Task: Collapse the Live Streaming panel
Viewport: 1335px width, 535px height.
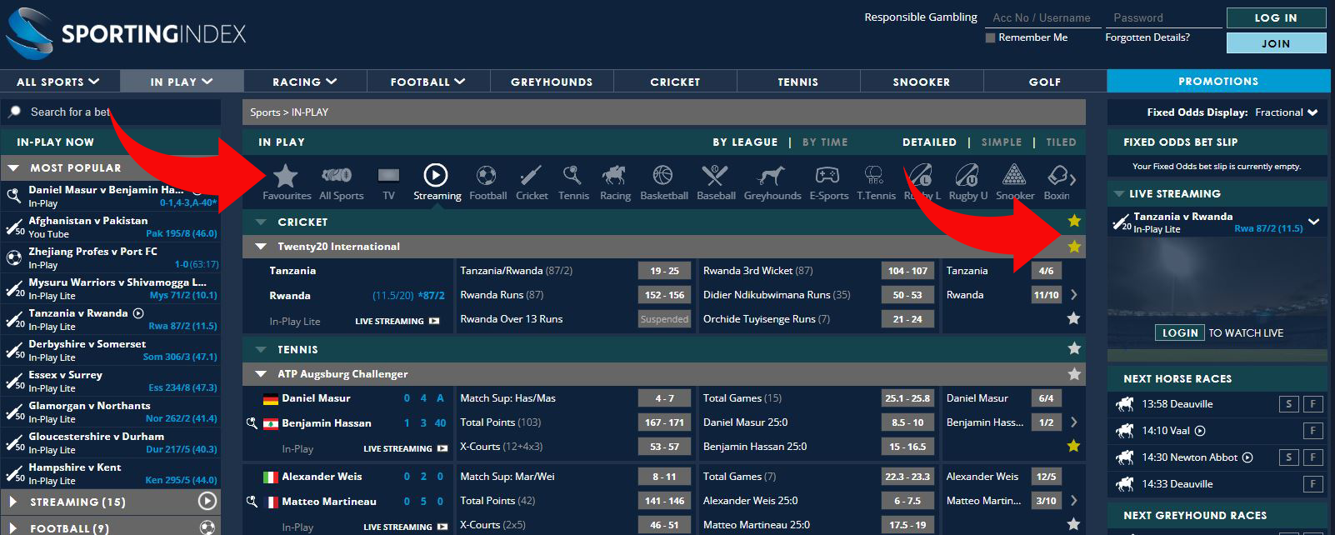Action: (x=1118, y=193)
